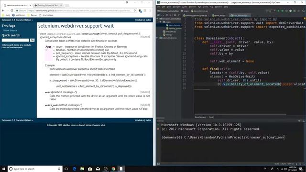Open [source] link beside the WebDriverWait class
Viewport: 306px width, 172px height.
145,37
